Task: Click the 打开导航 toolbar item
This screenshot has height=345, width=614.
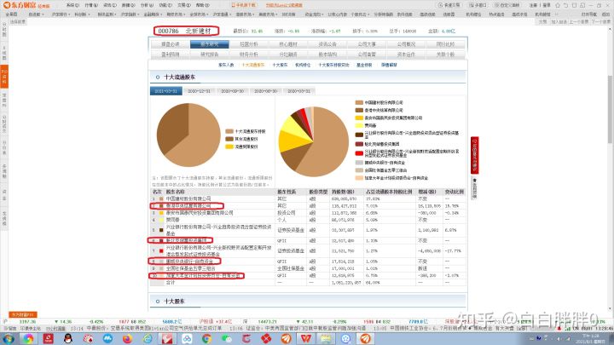Action: [x=588, y=14]
